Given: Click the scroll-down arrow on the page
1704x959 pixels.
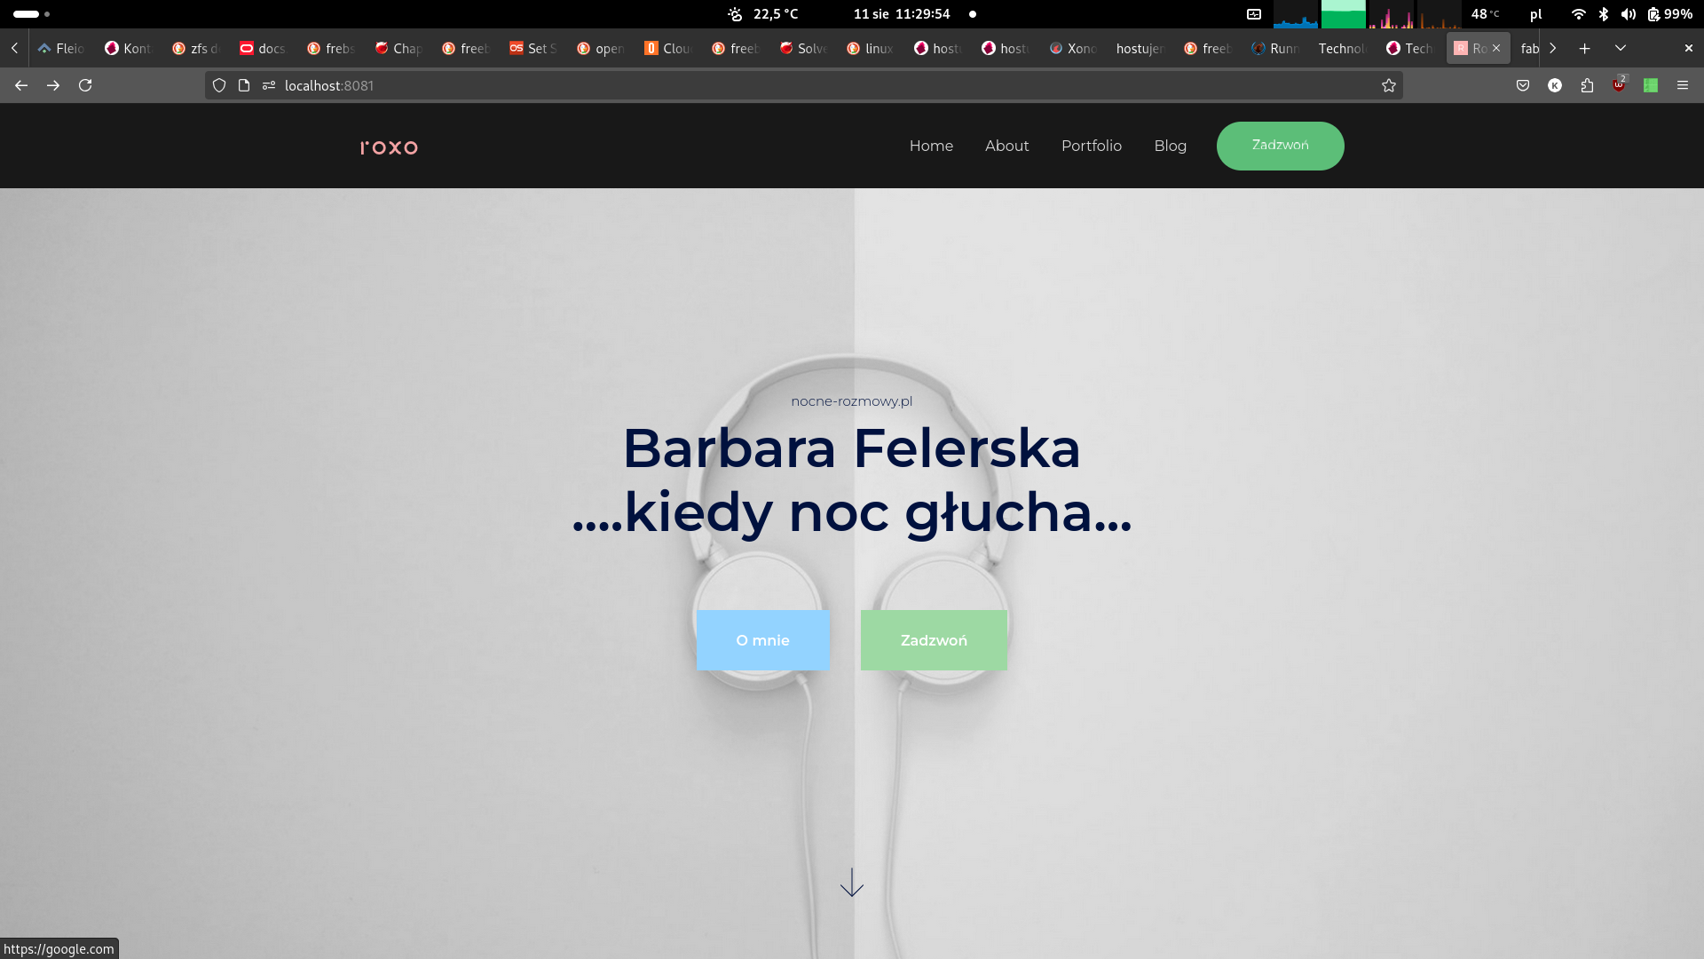Looking at the screenshot, I should [x=851, y=883].
